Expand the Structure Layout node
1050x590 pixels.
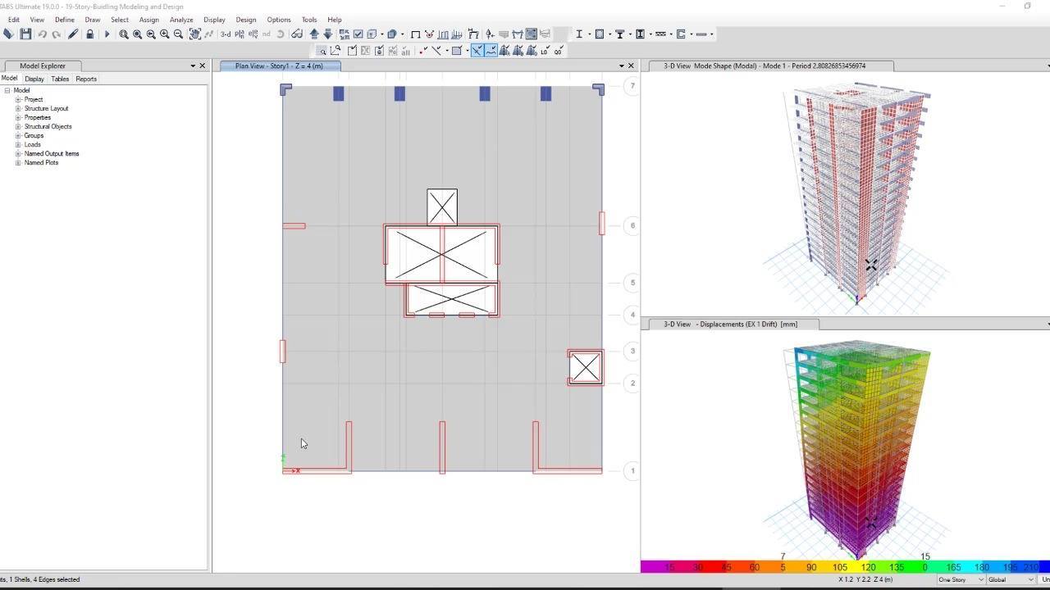coord(18,108)
